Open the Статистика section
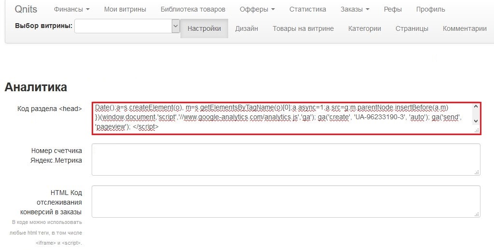This screenshot has height=250, width=494. pyautogui.click(x=307, y=10)
